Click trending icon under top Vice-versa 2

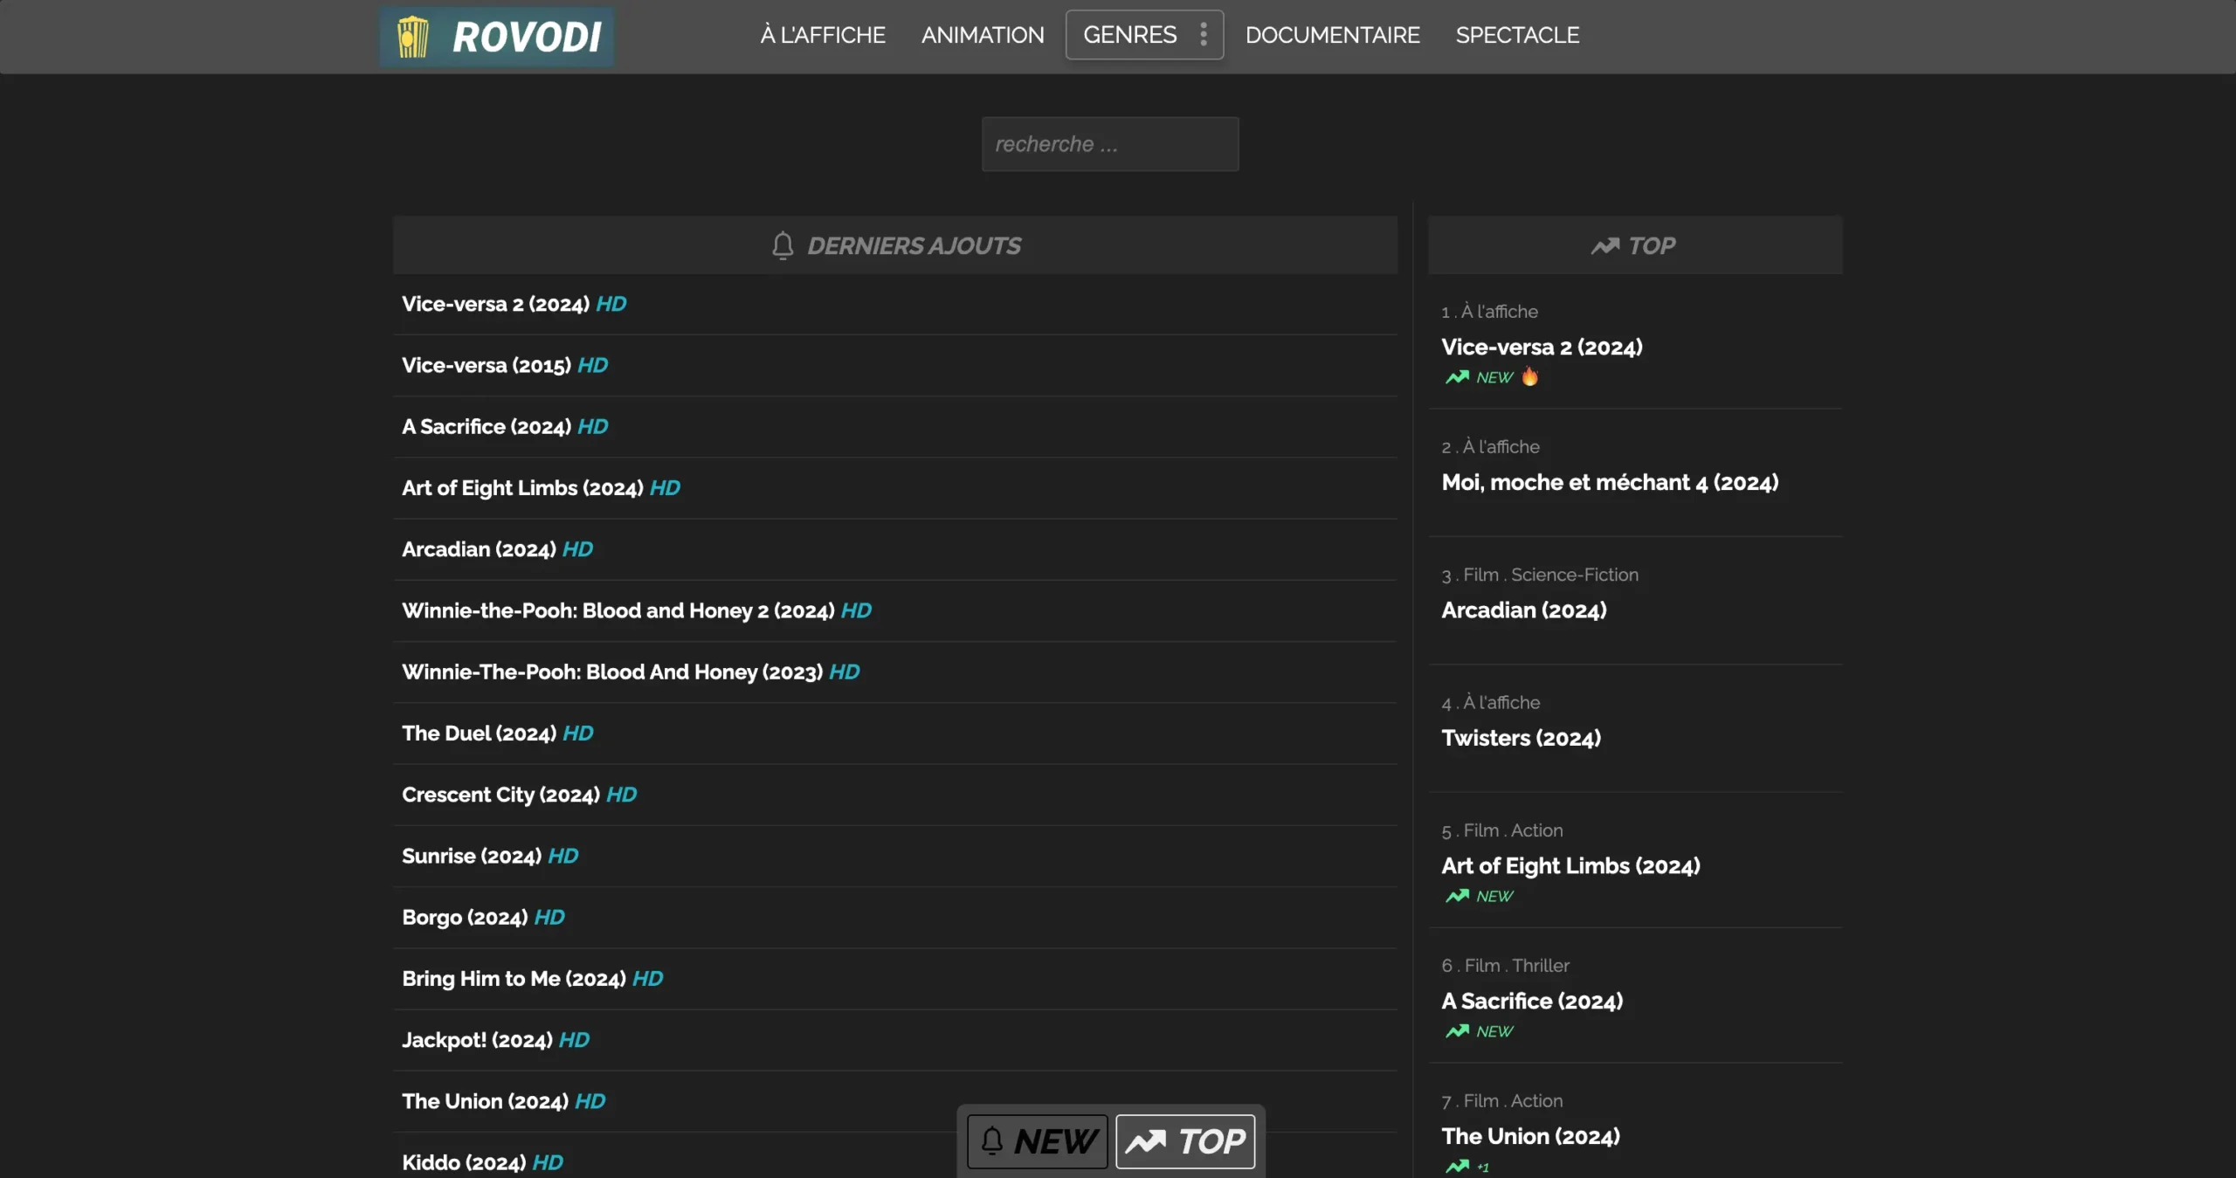click(x=1457, y=377)
